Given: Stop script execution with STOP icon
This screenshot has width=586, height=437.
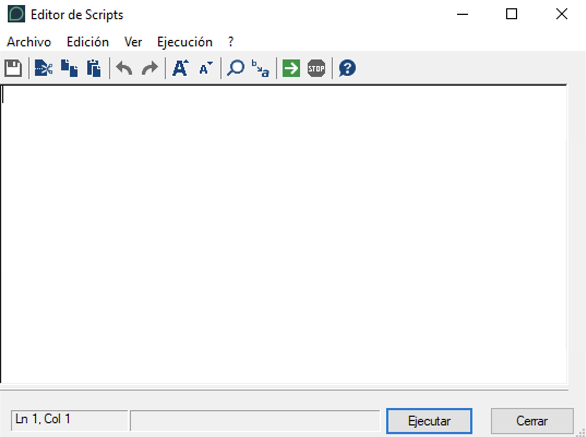Looking at the screenshot, I should pos(316,68).
